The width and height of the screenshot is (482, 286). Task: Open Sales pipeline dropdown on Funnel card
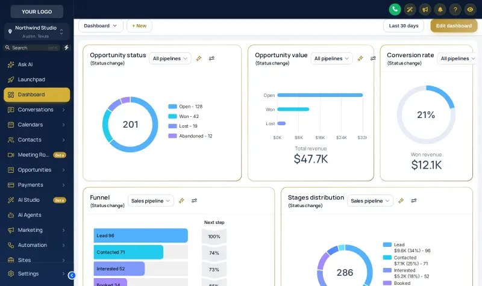[x=151, y=201]
